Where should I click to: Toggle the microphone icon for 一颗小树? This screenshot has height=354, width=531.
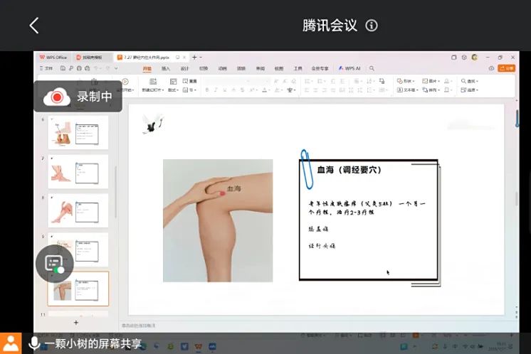(x=33, y=343)
